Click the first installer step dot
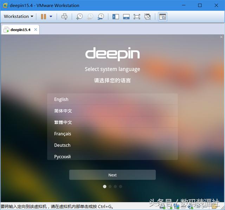This screenshot has height=210, width=225. click(x=105, y=186)
